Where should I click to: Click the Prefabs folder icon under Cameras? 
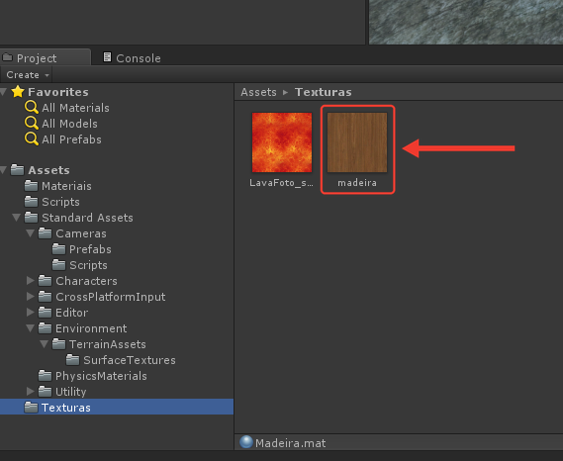point(59,249)
